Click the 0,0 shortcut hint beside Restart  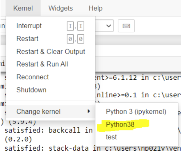pyautogui.click(x=75, y=39)
